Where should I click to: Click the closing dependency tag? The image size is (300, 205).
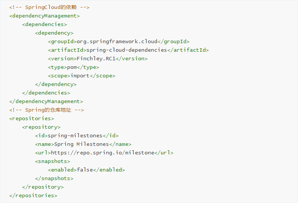point(56,84)
